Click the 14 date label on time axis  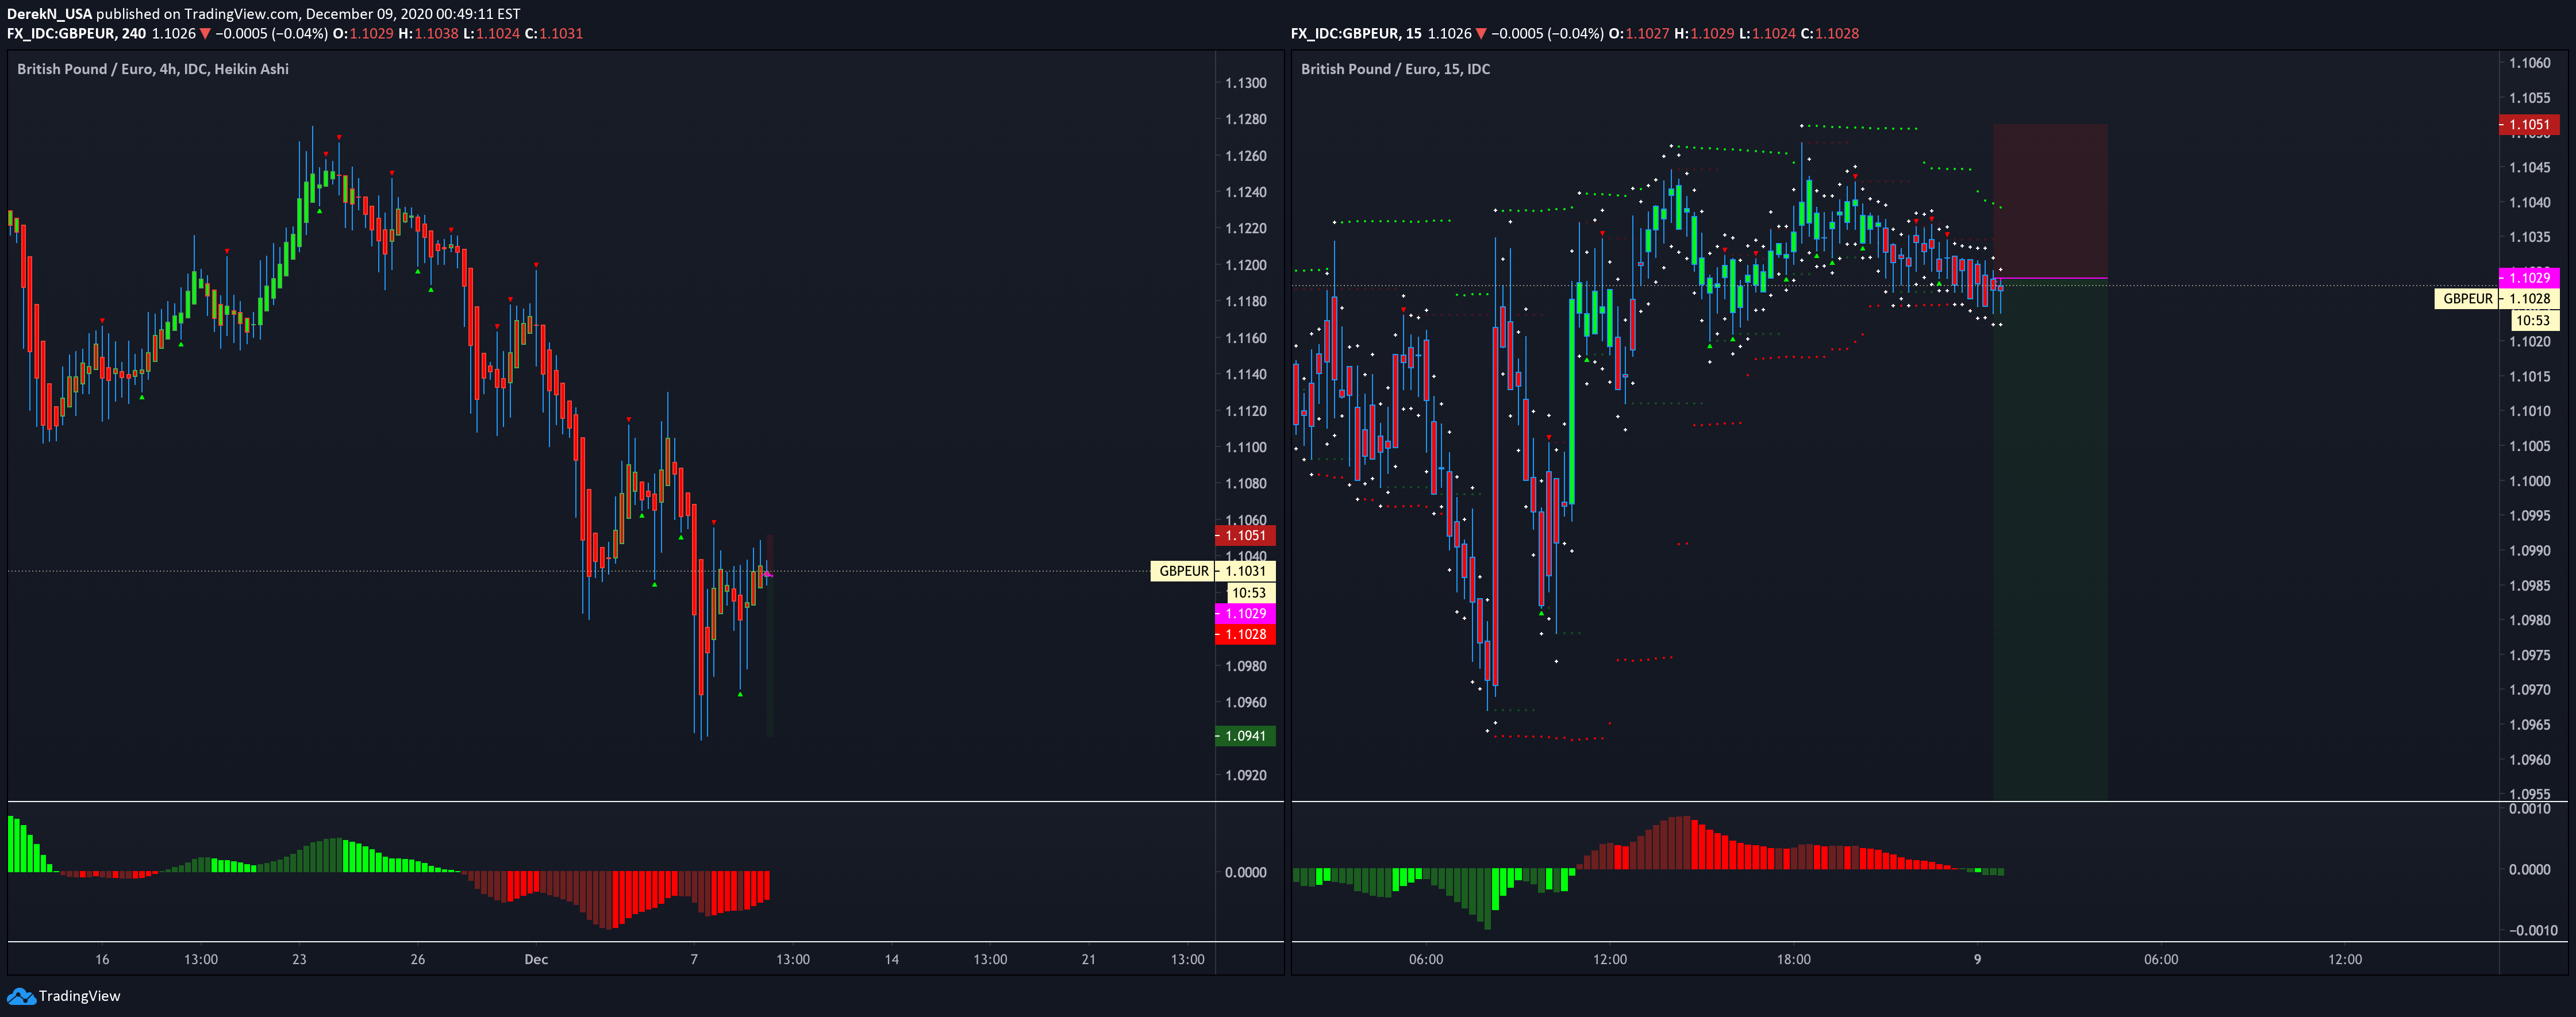pyautogui.click(x=892, y=959)
